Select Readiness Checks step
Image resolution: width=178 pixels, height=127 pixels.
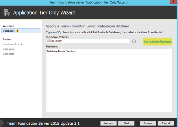[x=13, y=44]
